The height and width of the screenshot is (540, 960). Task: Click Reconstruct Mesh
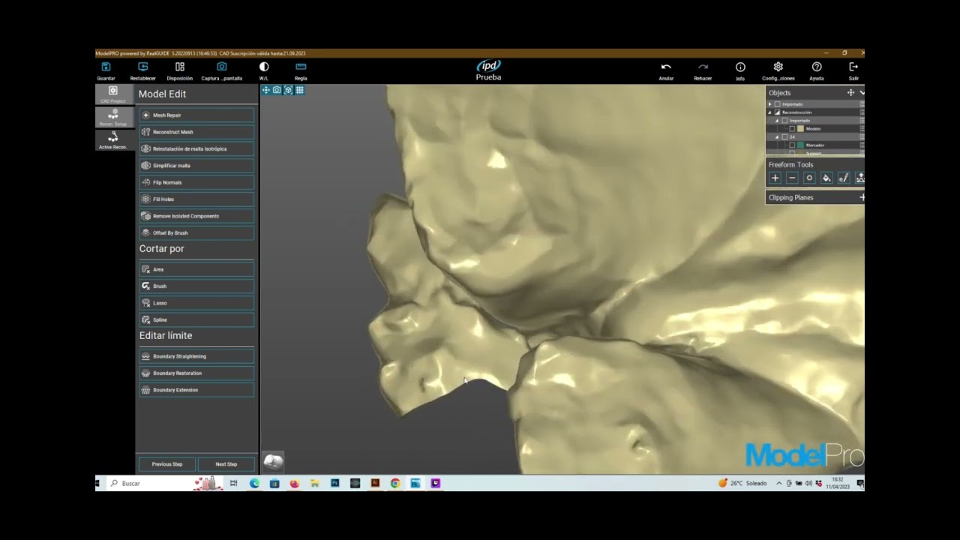(196, 132)
